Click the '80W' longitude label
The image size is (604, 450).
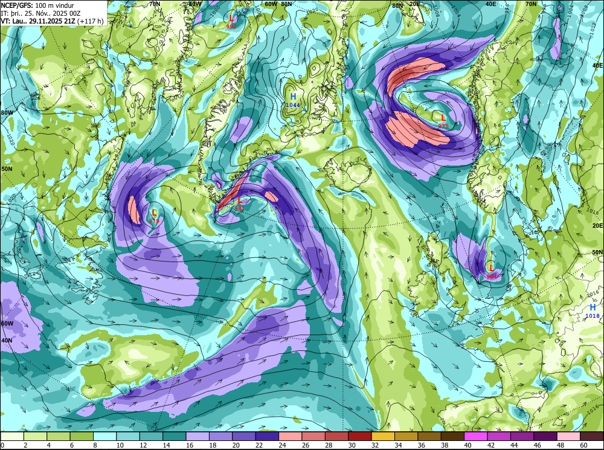[x=7, y=113]
